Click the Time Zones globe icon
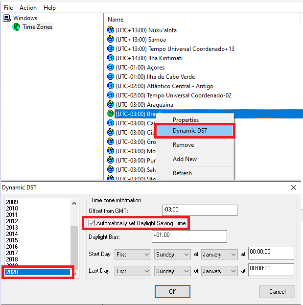The height and width of the screenshot is (305, 303). click(16, 27)
